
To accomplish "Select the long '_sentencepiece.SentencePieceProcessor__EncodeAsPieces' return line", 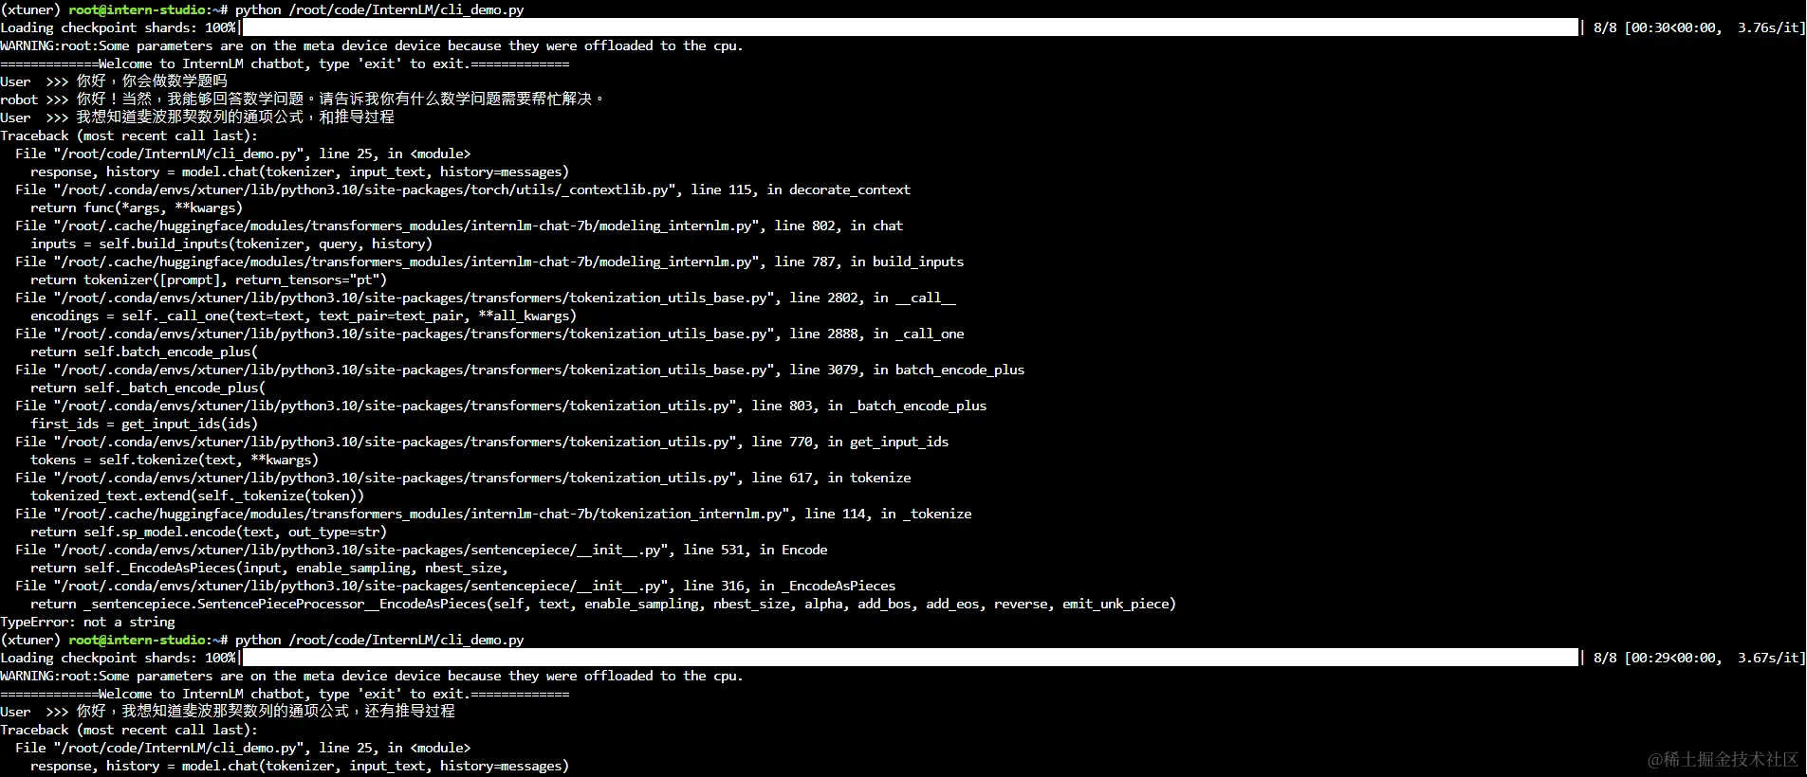I will coord(603,604).
